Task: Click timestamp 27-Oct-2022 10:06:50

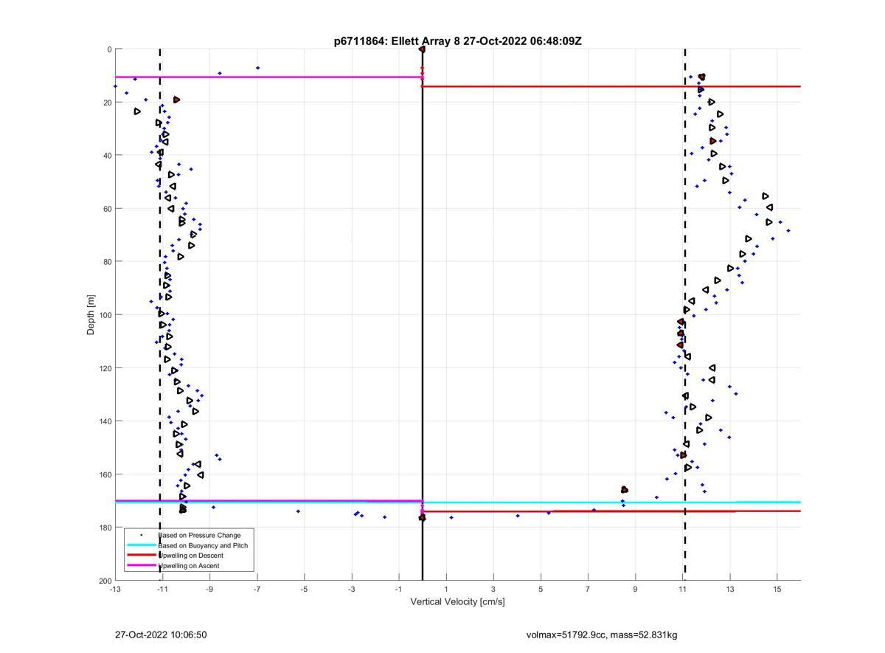Action: (x=161, y=635)
